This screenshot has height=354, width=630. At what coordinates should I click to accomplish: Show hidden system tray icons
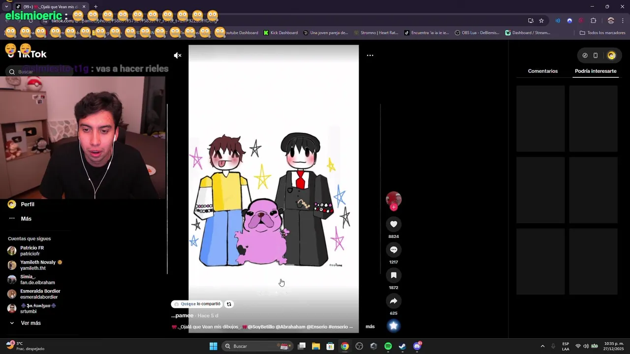tap(542, 346)
